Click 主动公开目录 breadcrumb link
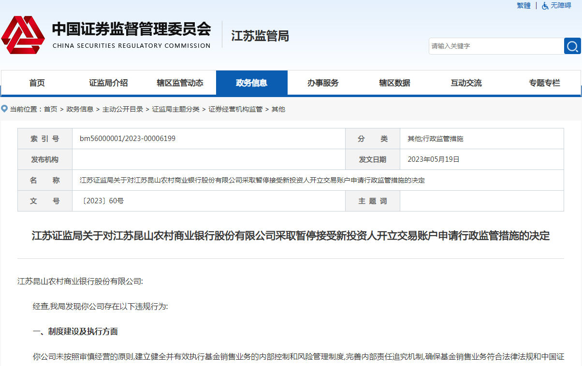This screenshot has width=582, height=366. (123, 109)
